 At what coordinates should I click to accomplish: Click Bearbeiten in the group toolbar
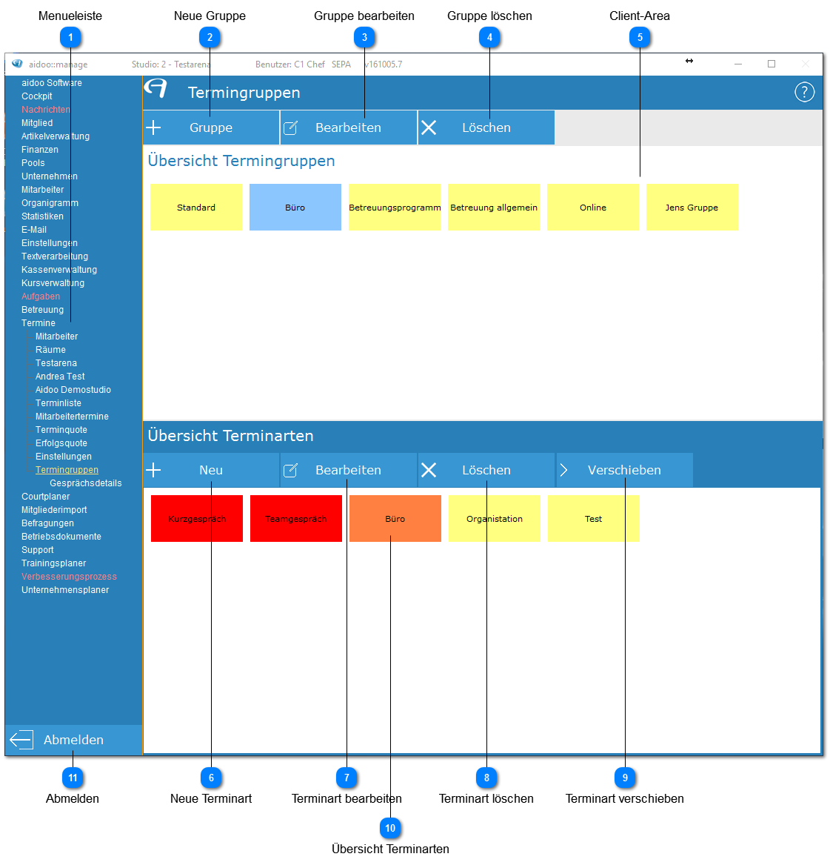pos(349,128)
